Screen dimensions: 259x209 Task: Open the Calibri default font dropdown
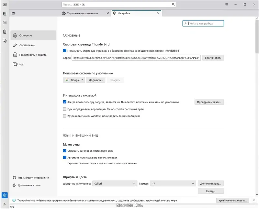coord(115,183)
